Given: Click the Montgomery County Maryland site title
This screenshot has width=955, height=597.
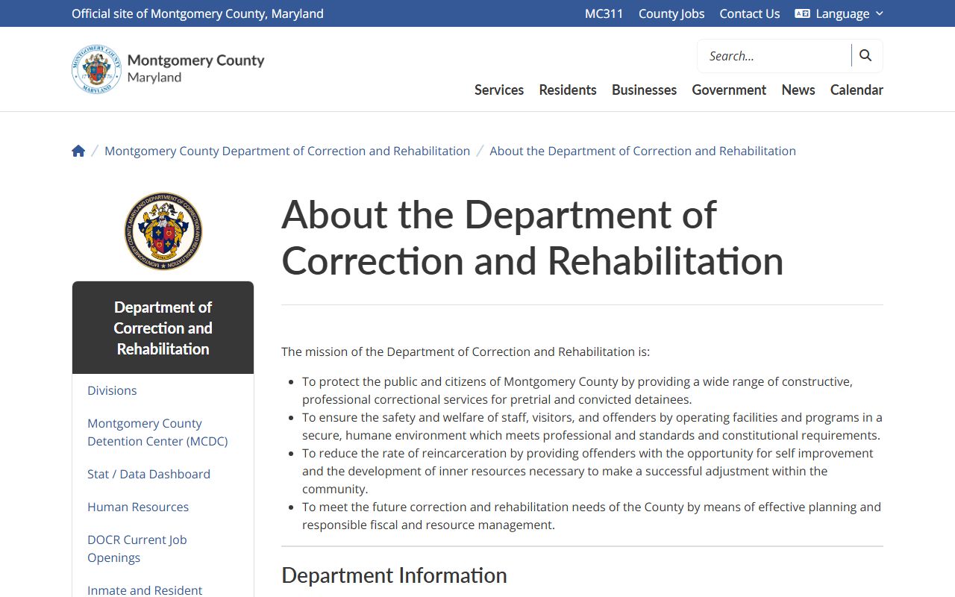Looking at the screenshot, I should click(x=195, y=68).
